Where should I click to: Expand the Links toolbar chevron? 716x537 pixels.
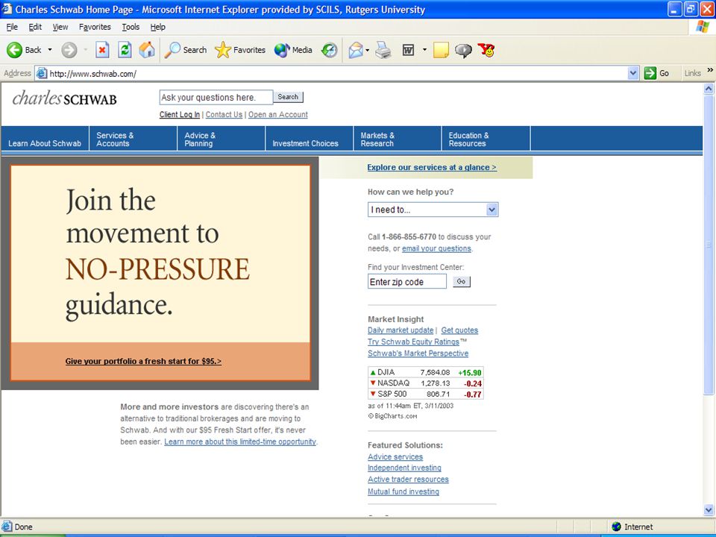[x=710, y=70]
